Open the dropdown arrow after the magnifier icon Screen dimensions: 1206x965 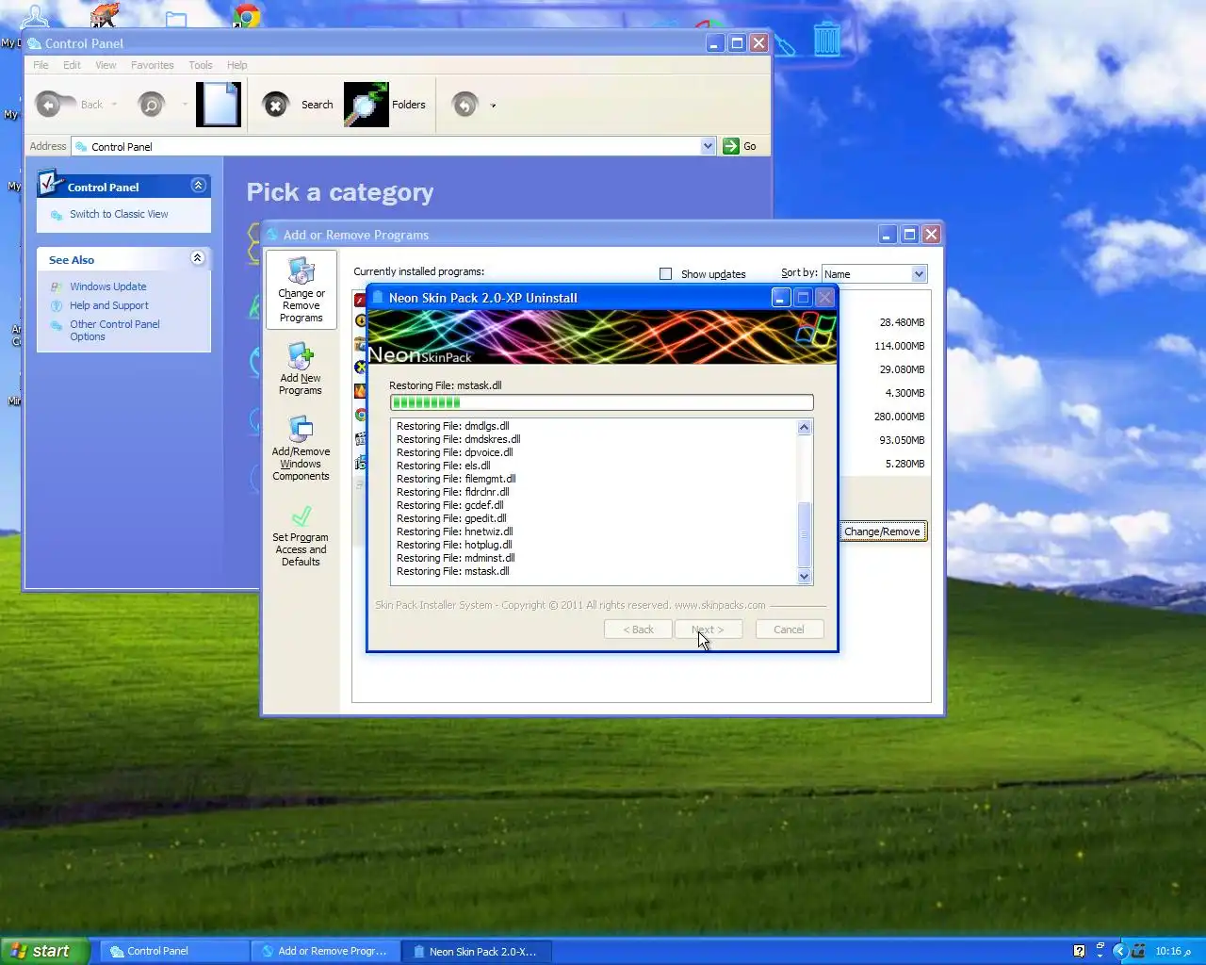pyautogui.click(x=185, y=105)
